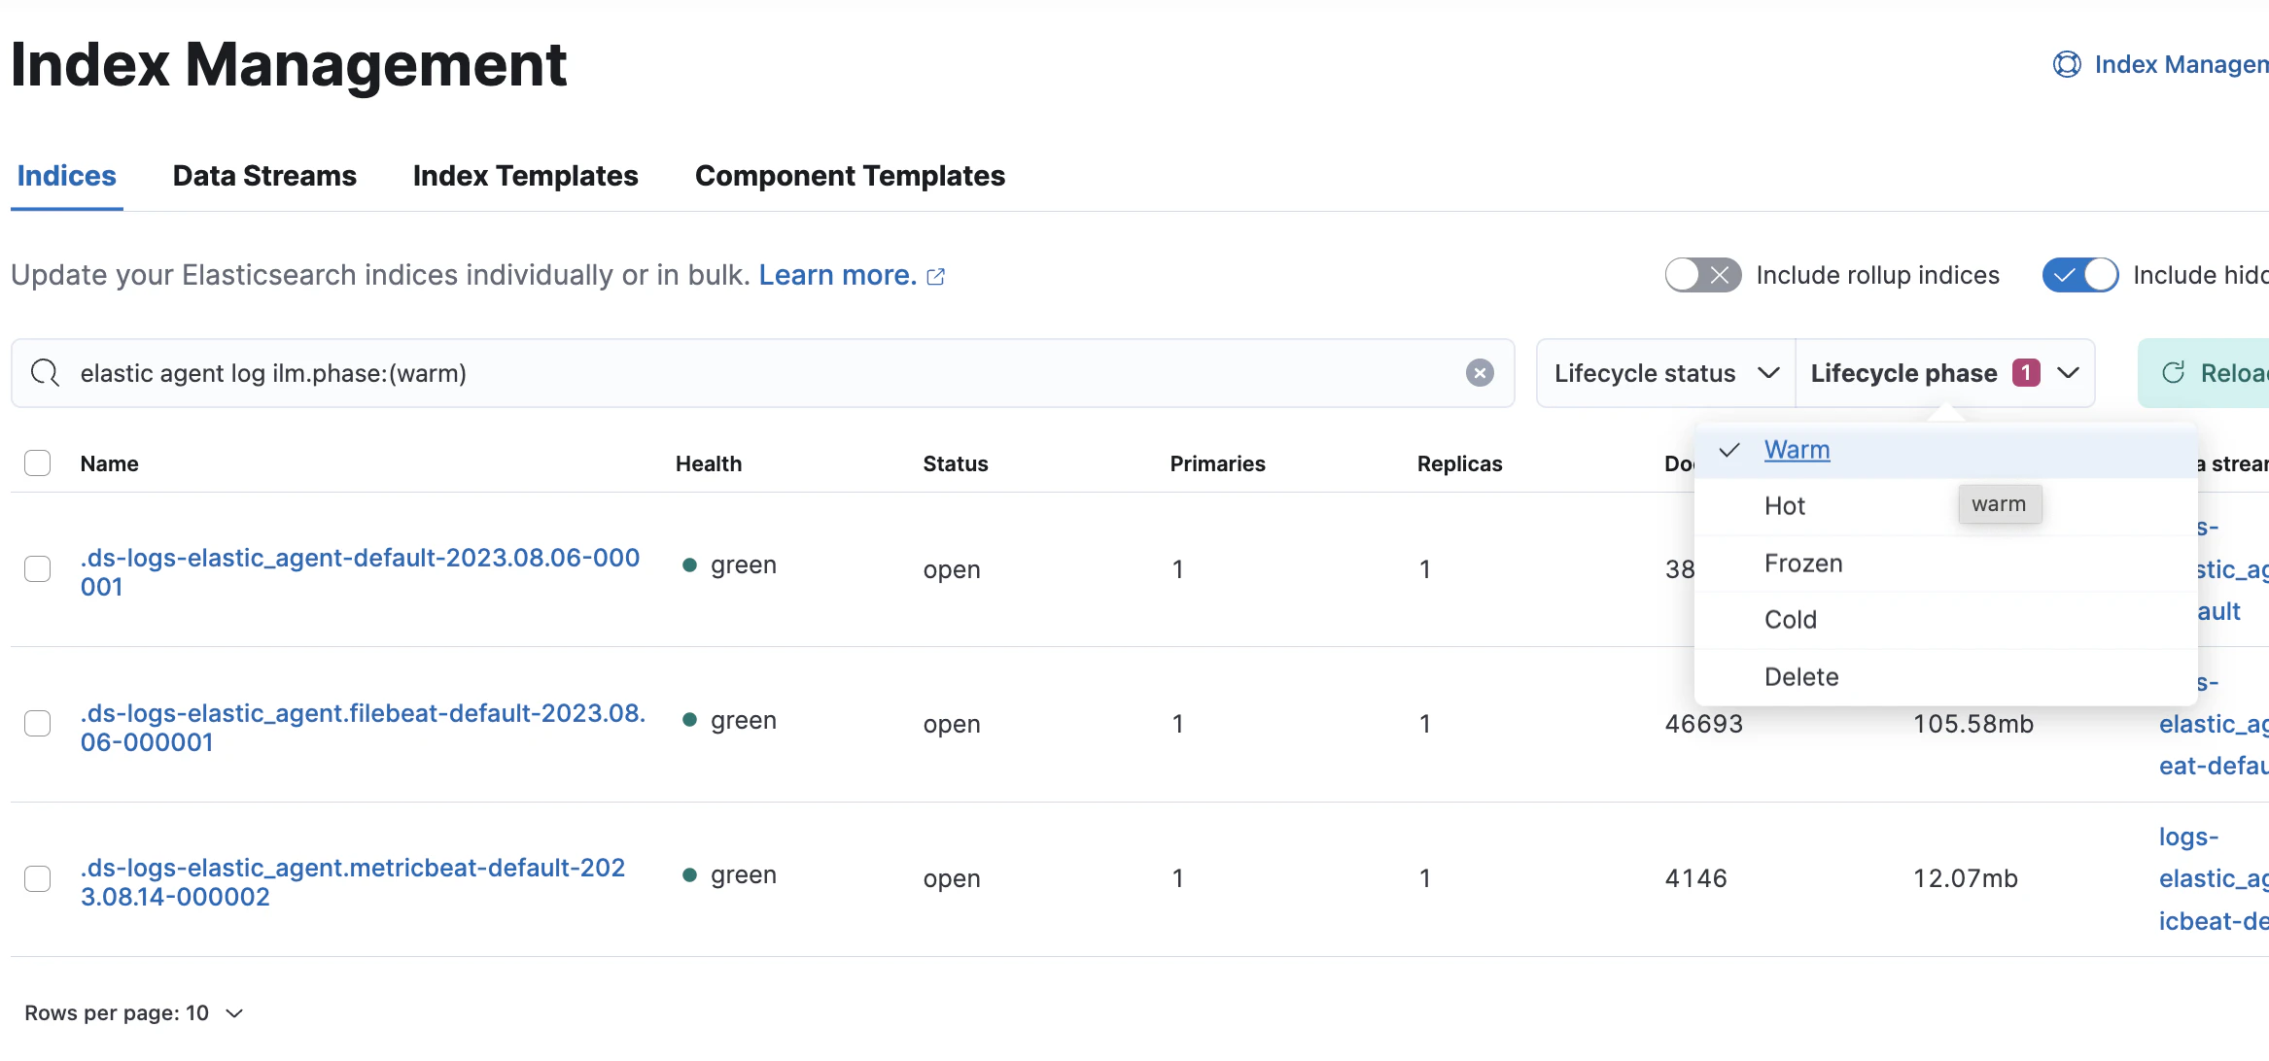The height and width of the screenshot is (1061, 2269).
Task: Open Rows per page selector
Action: click(x=134, y=1013)
